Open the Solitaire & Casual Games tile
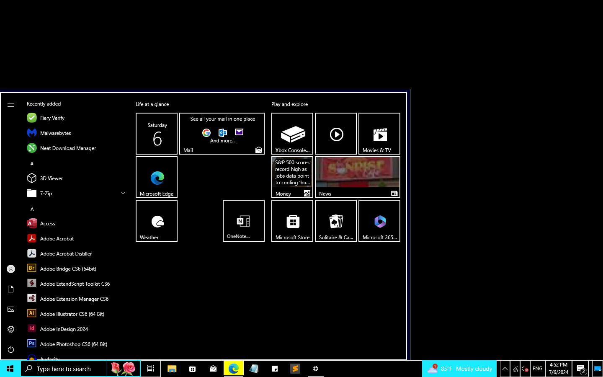This screenshot has width=603, height=377. pos(336,221)
